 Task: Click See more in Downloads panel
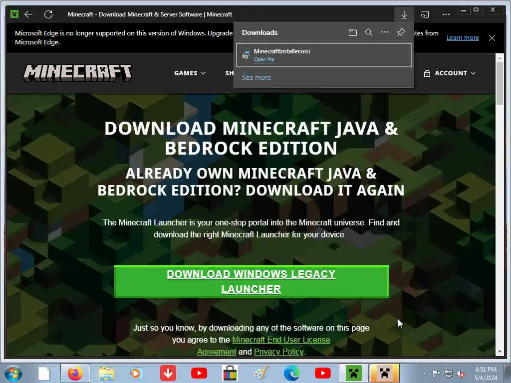click(x=256, y=77)
